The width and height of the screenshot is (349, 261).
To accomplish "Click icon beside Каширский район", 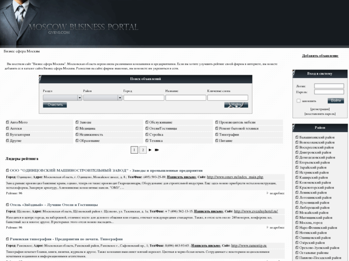I will coord(297,178).
